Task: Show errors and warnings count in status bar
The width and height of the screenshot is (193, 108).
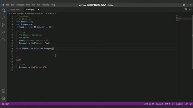Action: click(x=6, y=104)
